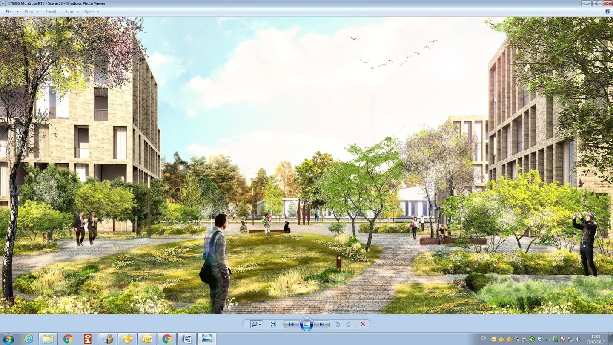
Task: Play the slideshow
Action: [x=307, y=324]
